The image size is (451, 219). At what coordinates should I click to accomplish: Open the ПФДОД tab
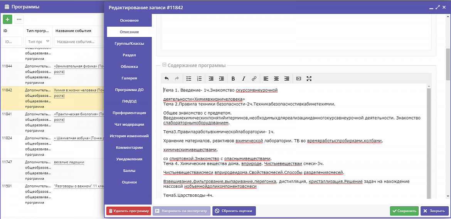(130, 101)
